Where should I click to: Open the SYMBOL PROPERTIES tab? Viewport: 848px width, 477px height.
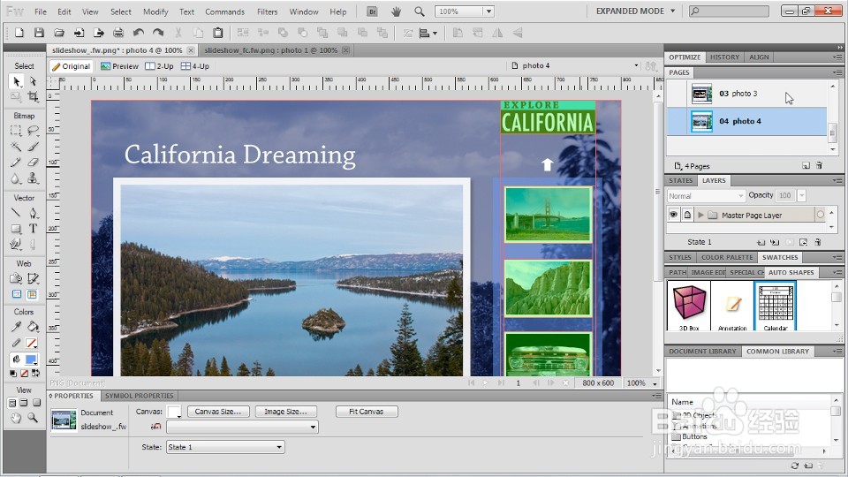[139, 396]
